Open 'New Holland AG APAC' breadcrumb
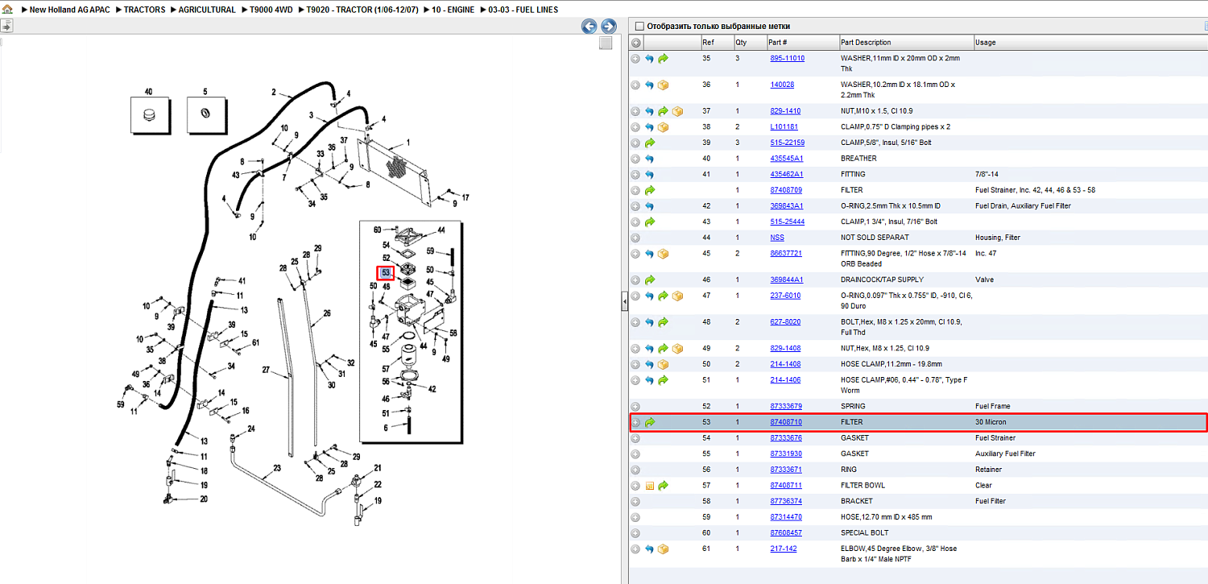 click(x=71, y=10)
